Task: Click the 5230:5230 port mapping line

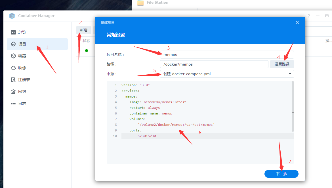Action: pyautogui.click(x=145, y=136)
